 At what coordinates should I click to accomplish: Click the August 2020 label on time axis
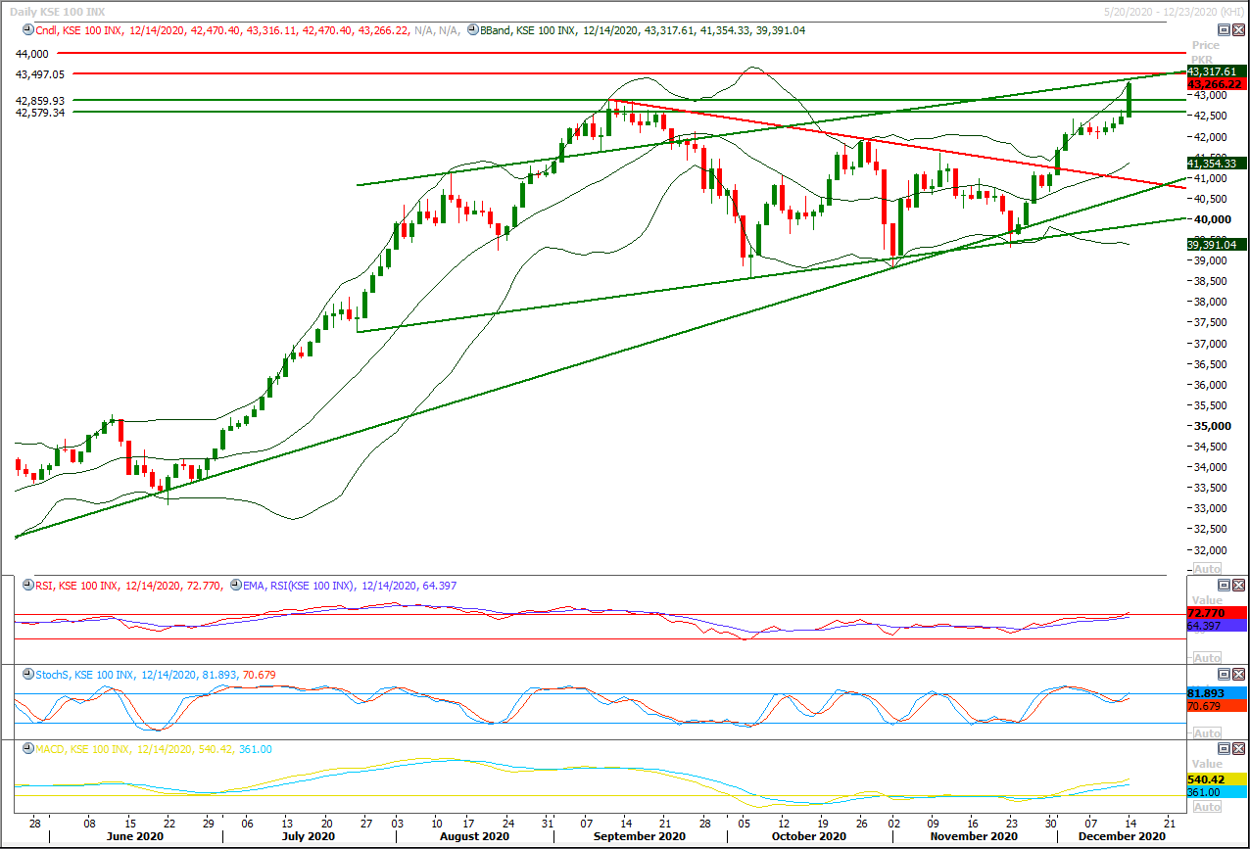473,837
